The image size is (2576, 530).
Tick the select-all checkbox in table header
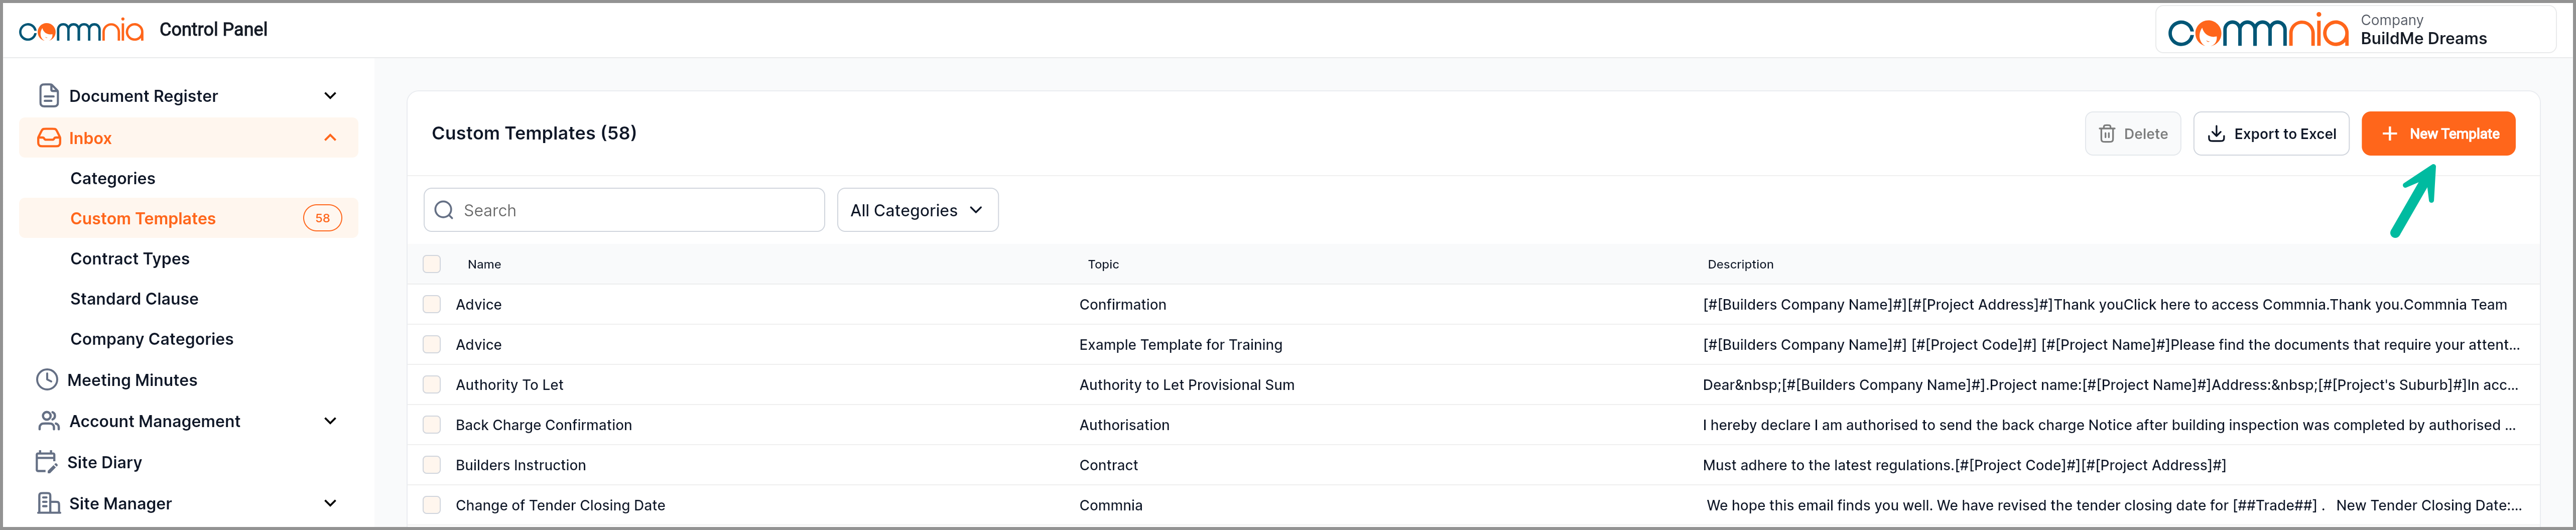432,264
